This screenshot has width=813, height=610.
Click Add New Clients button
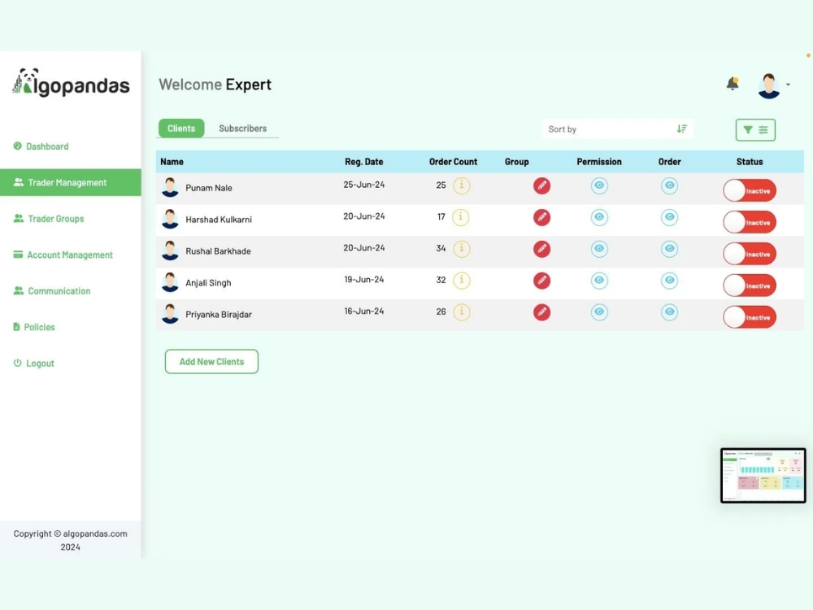click(x=211, y=362)
